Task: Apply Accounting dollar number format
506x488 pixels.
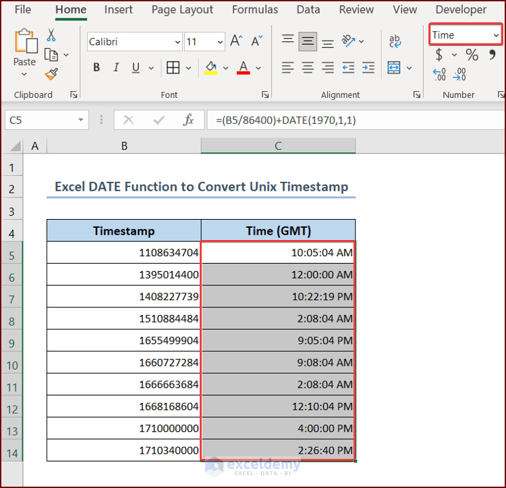Action: pyautogui.click(x=439, y=55)
